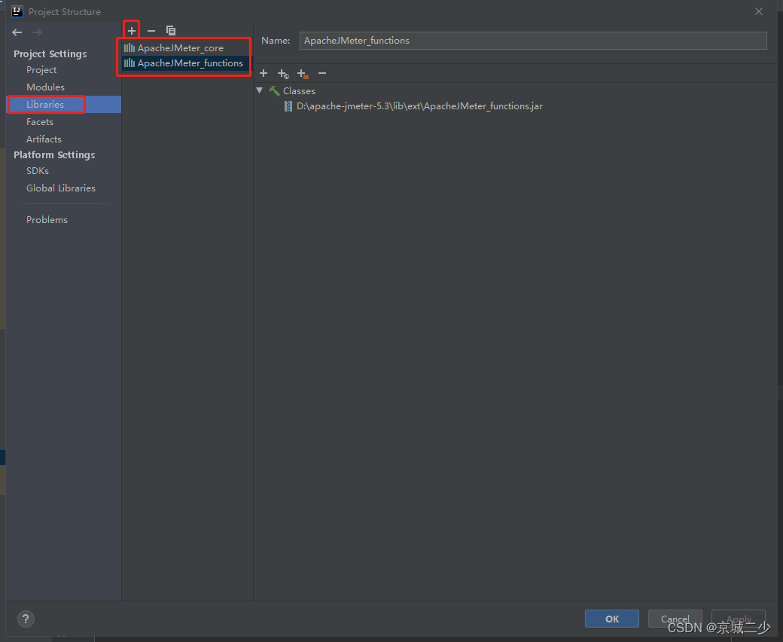Open the Problems page
The width and height of the screenshot is (783, 642).
click(x=47, y=220)
